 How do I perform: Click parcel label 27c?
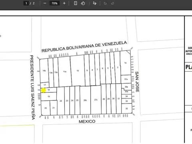96,100
